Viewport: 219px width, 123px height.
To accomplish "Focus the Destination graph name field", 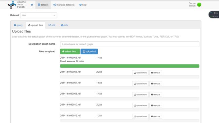I will [130, 44].
